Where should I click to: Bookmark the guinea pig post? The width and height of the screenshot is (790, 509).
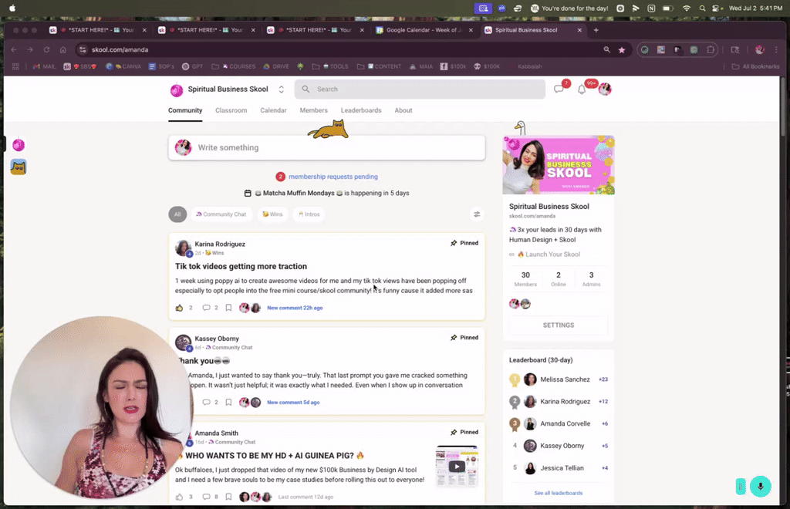tap(228, 497)
